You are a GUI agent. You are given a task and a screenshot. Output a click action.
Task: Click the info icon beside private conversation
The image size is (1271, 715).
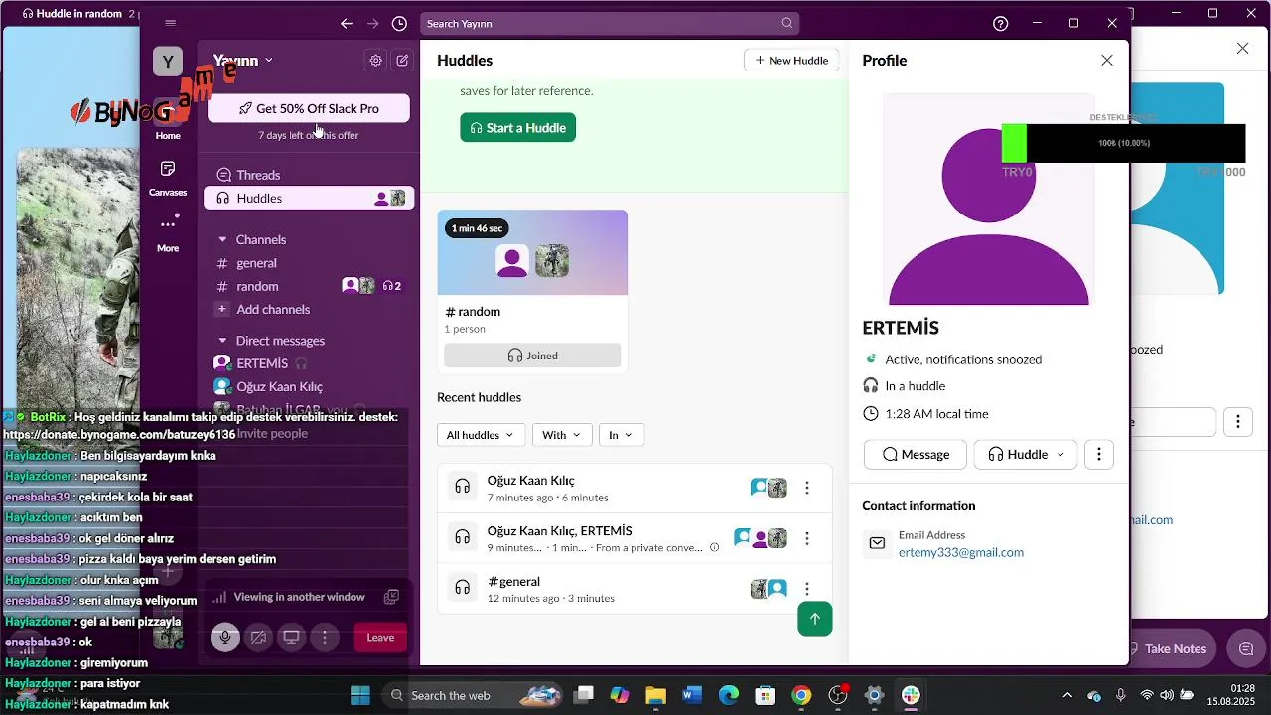click(x=714, y=547)
